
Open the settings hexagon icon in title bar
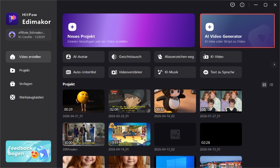pos(242,5)
